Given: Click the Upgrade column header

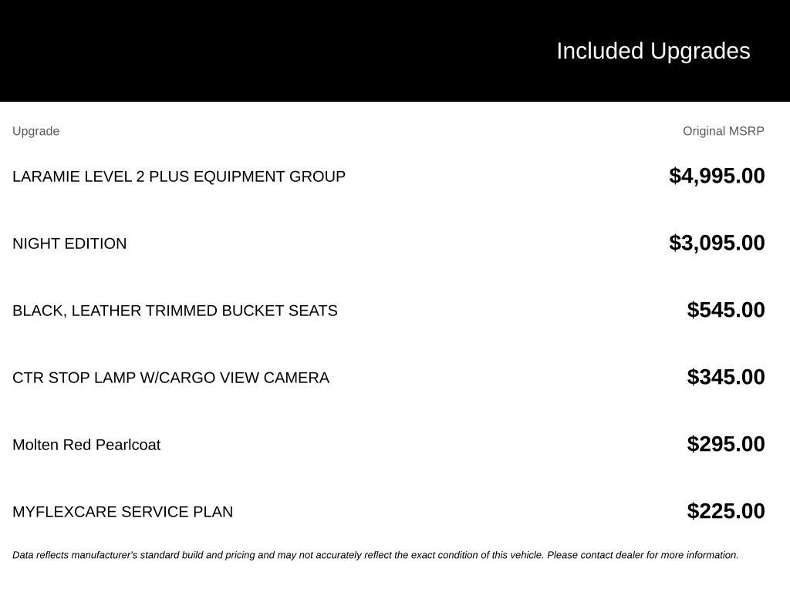Looking at the screenshot, I should [x=35, y=131].
